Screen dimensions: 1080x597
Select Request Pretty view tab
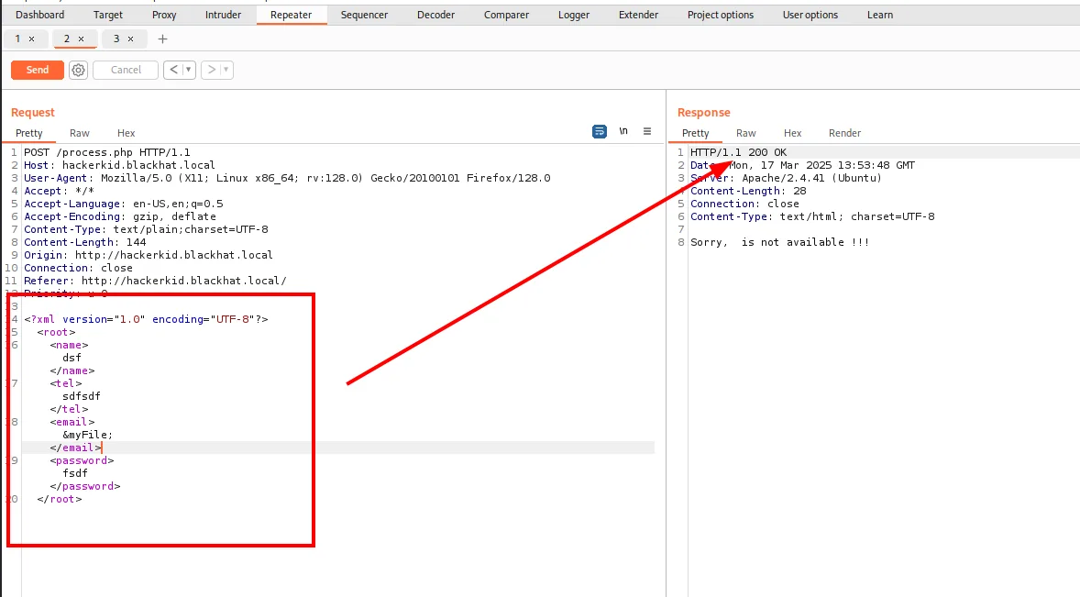pos(29,133)
